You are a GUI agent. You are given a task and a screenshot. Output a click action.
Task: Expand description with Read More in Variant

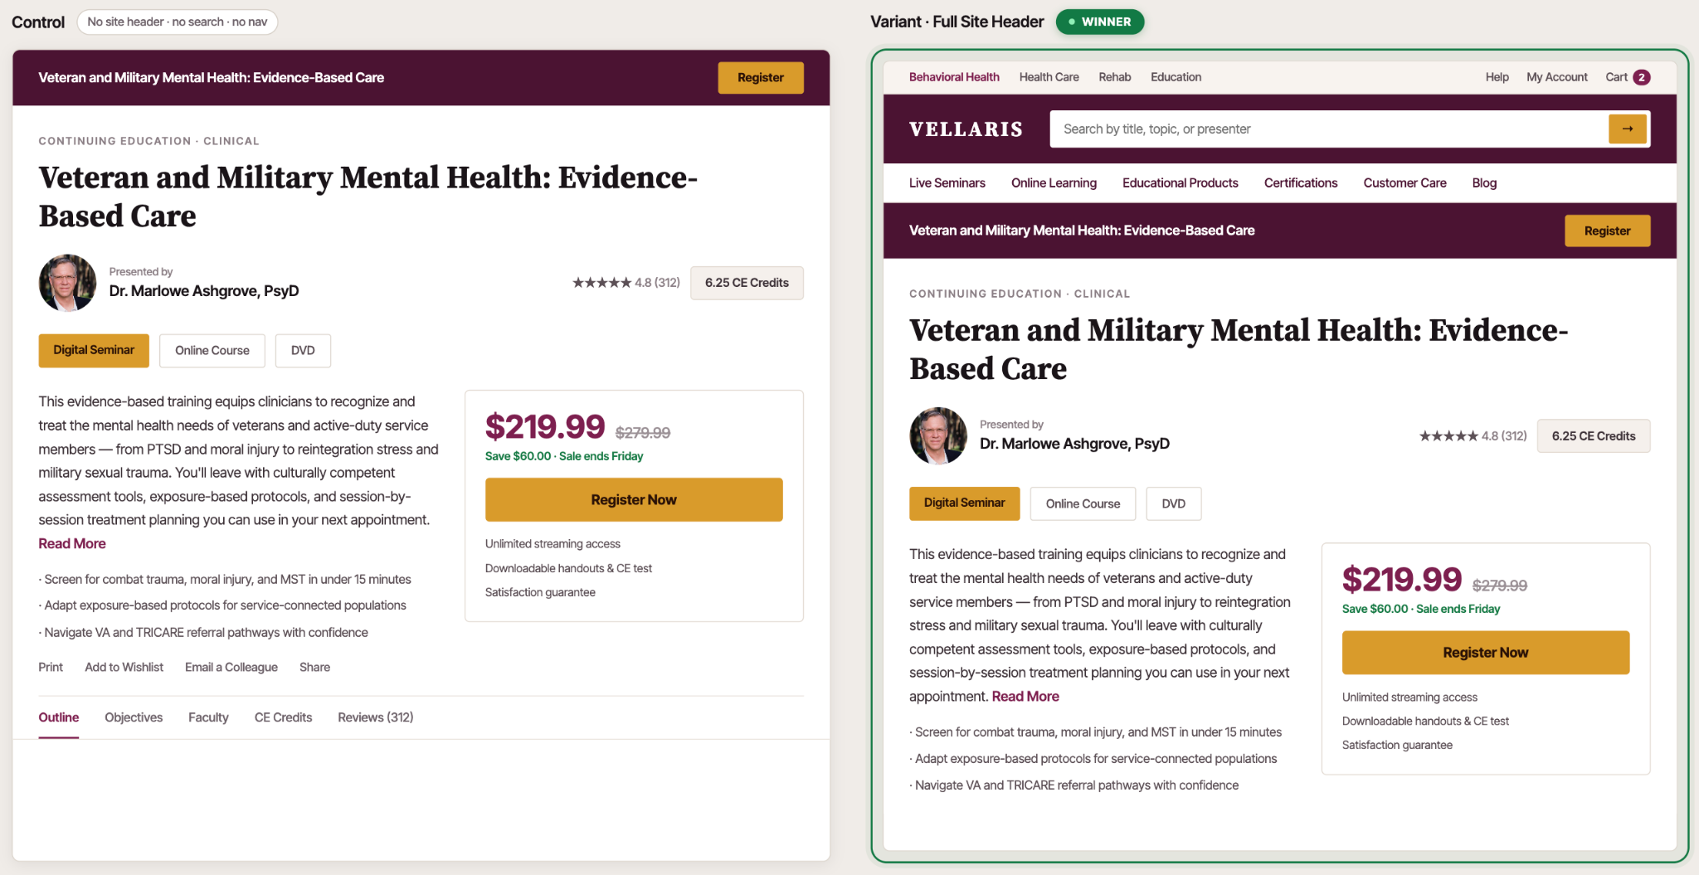(1025, 697)
